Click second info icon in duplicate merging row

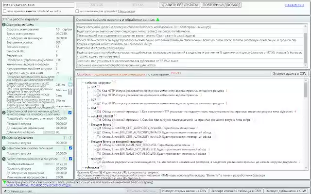70,138
